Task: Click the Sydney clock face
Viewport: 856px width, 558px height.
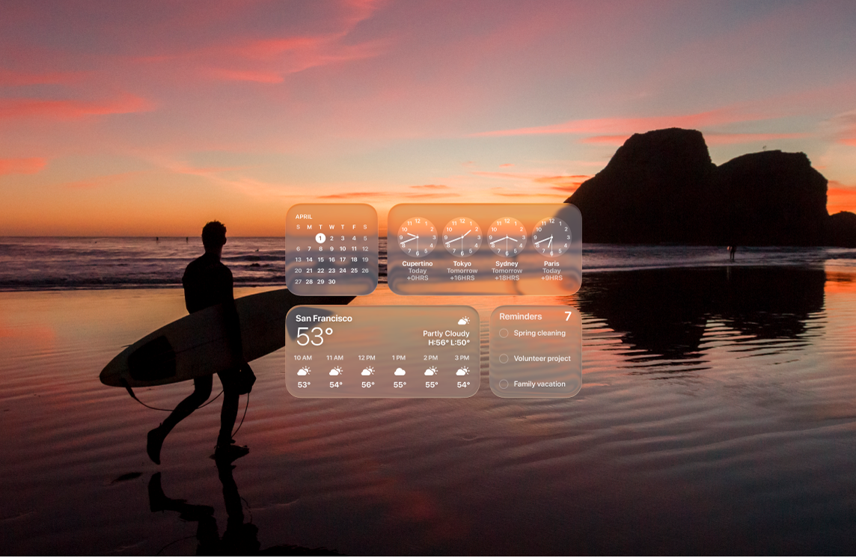Action: click(x=507, y=236)
